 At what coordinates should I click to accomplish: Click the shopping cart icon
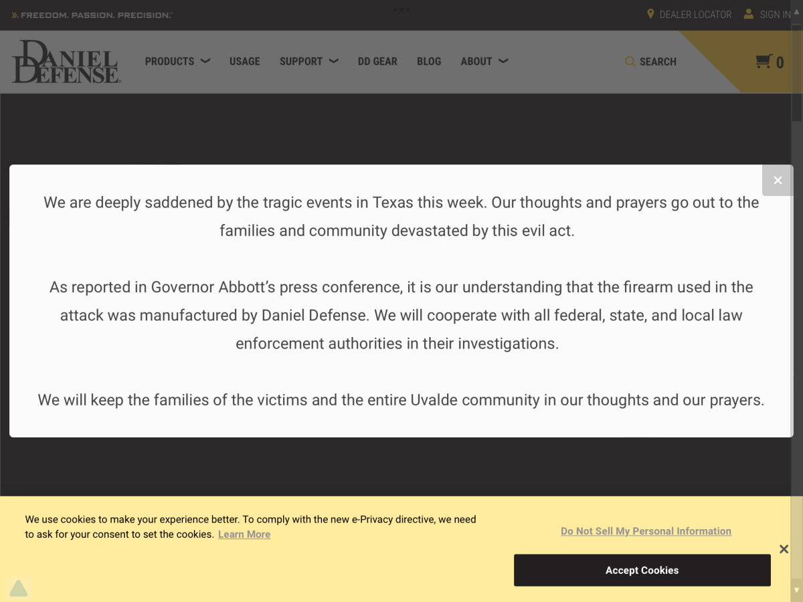tap(764, 62)
